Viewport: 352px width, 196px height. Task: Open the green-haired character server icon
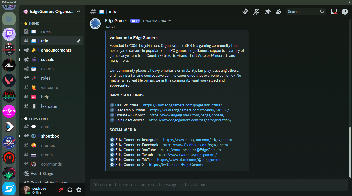[9, 173]
